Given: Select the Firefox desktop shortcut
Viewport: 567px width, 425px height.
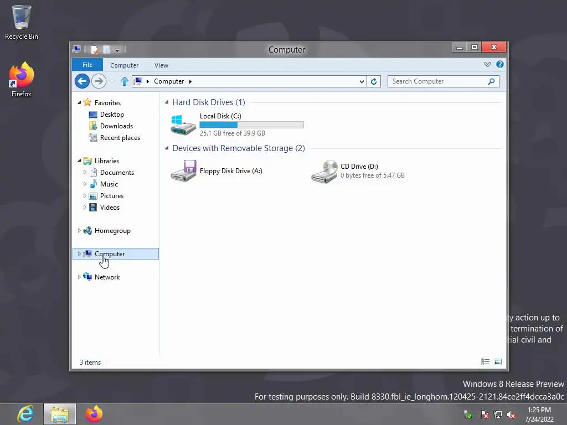Looking at the screenshot, I should (21, 80).
